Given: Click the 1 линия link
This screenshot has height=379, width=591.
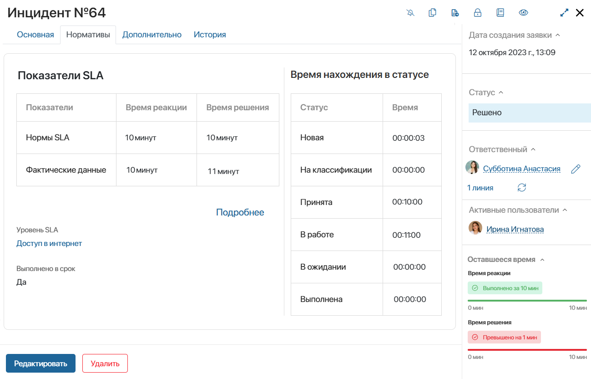Looking at the screenshot, I should coord(480,188).
